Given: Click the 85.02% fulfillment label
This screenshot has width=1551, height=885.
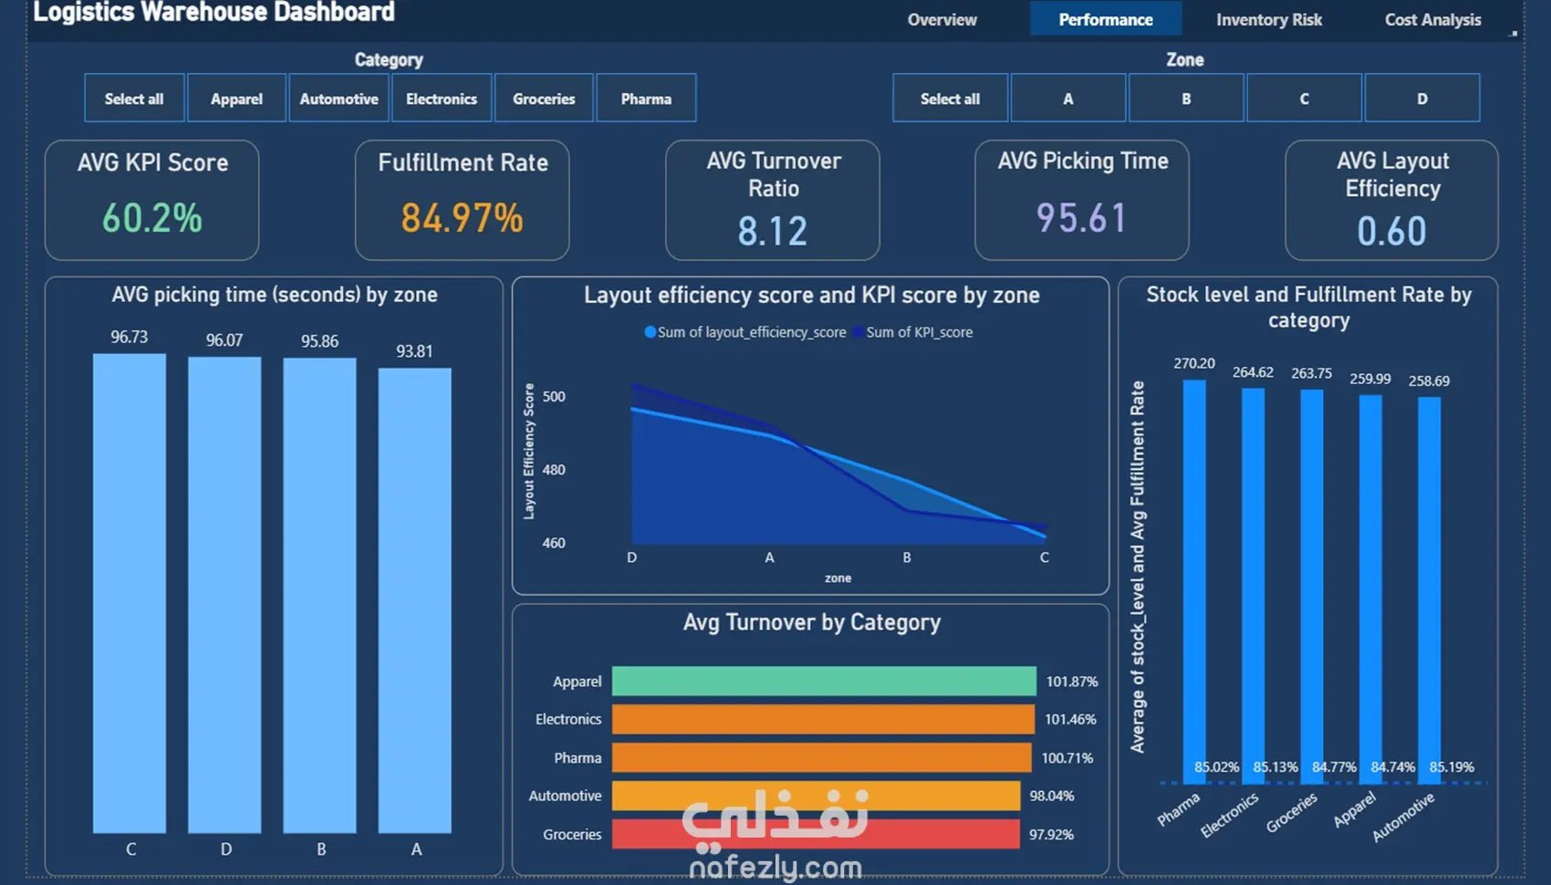Looking at the screenshot, I should (1217, 767).
